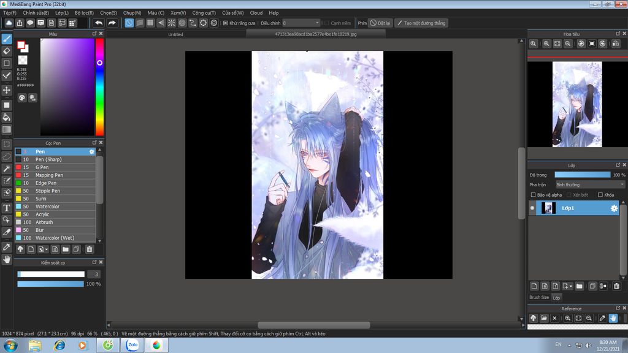Zoom in within the Navigator panel
Image resolution: width=628 pixels, height=353 pixels.
pyautogui.click(x=546, y=44)
